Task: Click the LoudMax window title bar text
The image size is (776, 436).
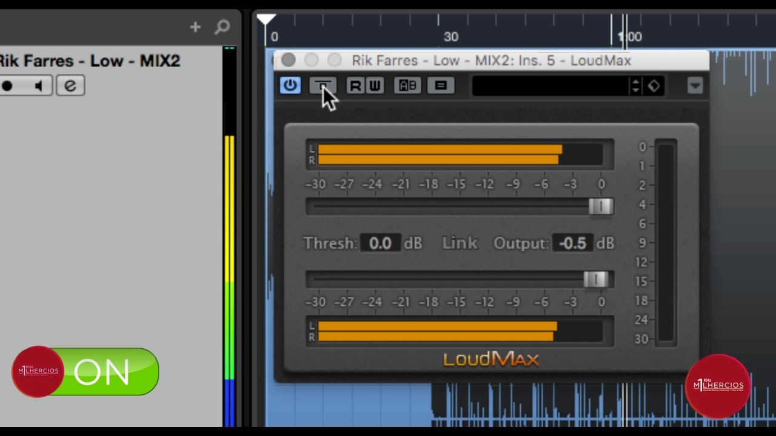Action: (x=492, y=61)
